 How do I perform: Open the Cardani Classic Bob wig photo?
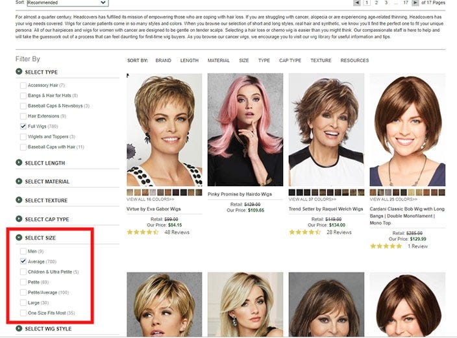(x=408, y=130)
